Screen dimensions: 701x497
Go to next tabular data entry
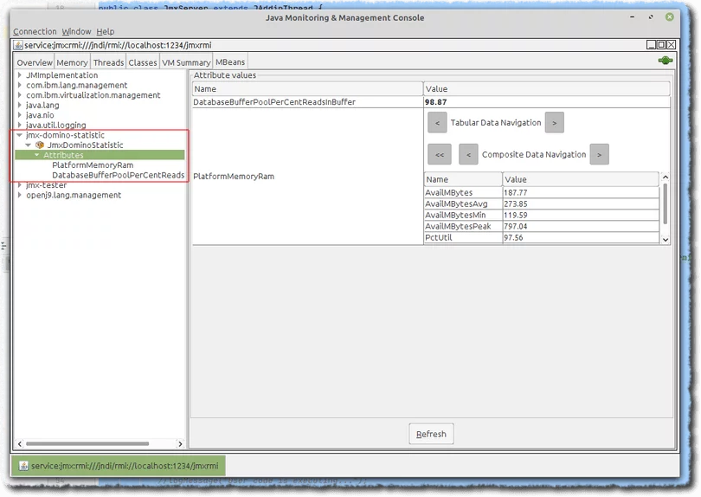point(555,123)
